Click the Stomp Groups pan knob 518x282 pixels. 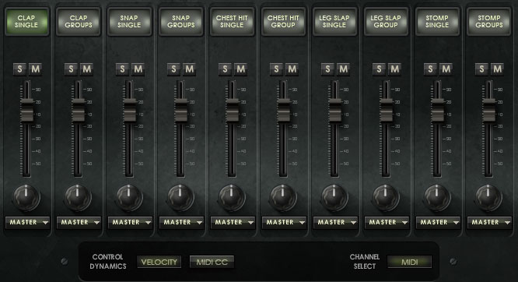pyautogui.click(x=488, y=198)
